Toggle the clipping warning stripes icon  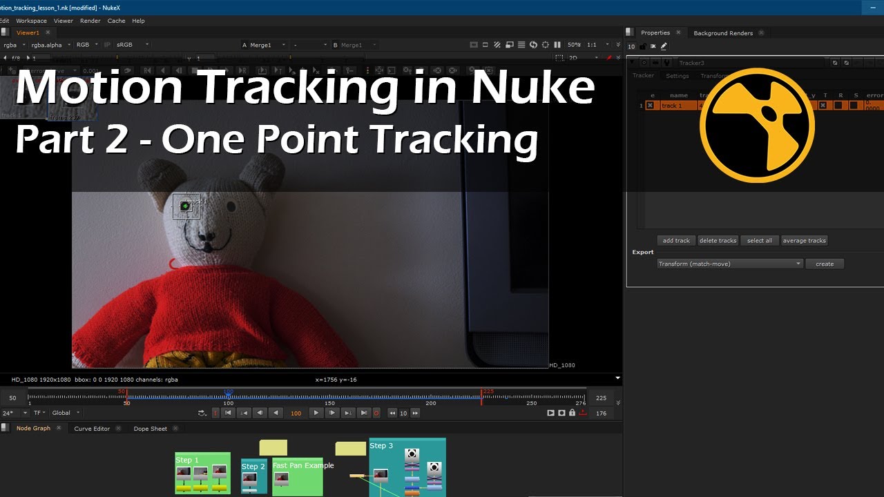coord(497,45)
